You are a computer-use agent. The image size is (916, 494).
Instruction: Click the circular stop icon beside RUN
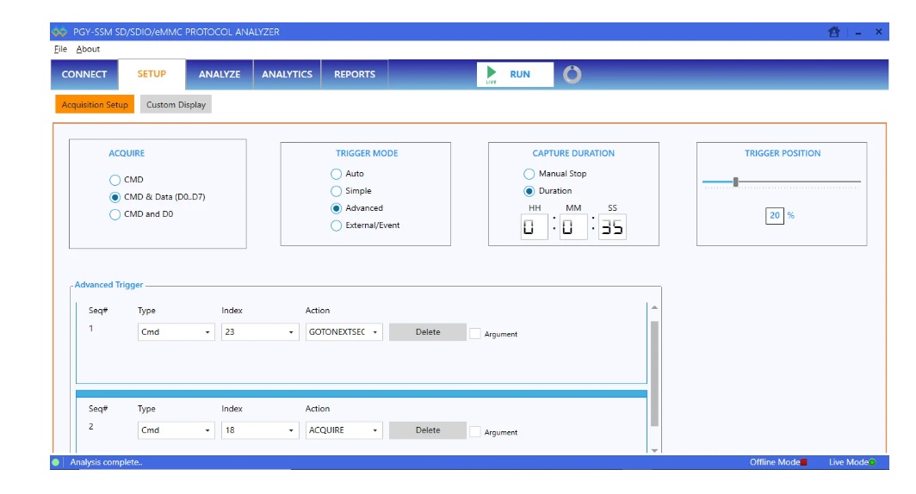[572, 74]
